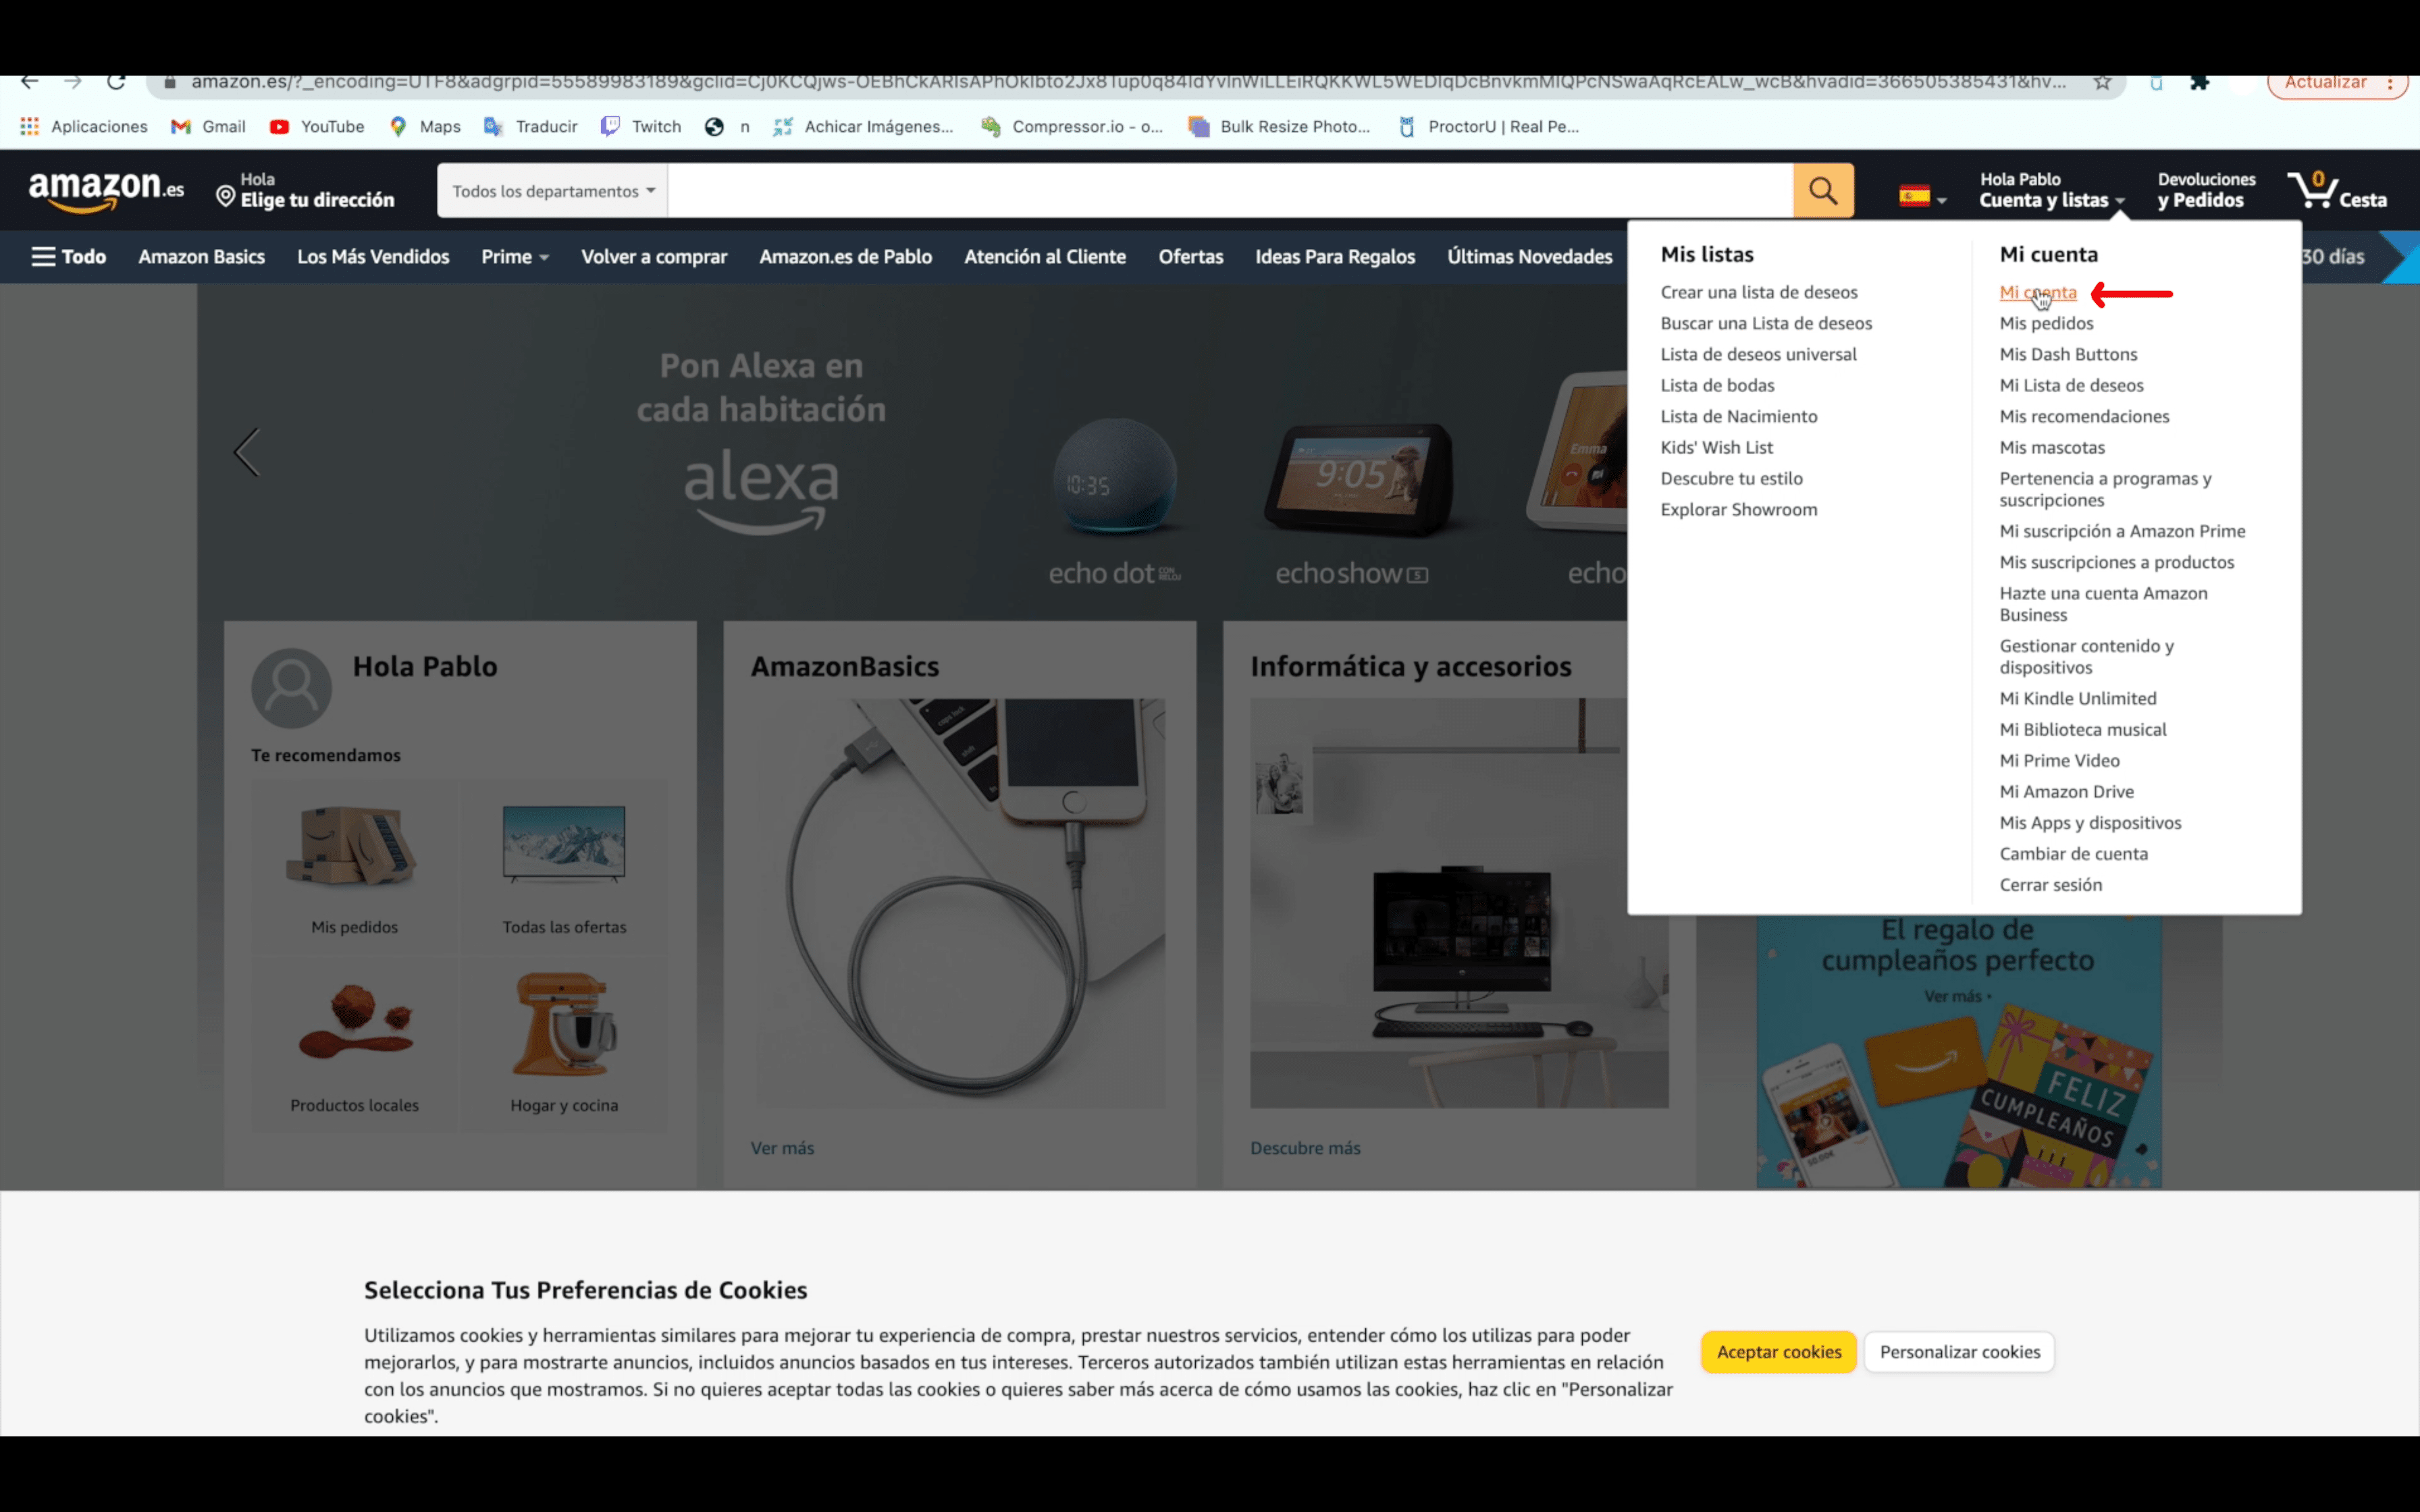
Task: Click the shopping cart Cesta icon
Action: click(x=2335, y=190)
